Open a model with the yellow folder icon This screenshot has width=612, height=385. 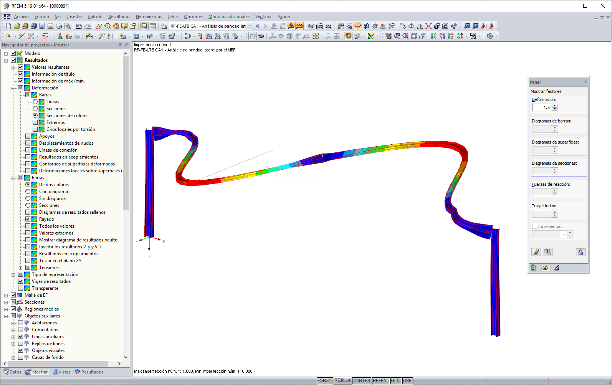tap(17, 26)
